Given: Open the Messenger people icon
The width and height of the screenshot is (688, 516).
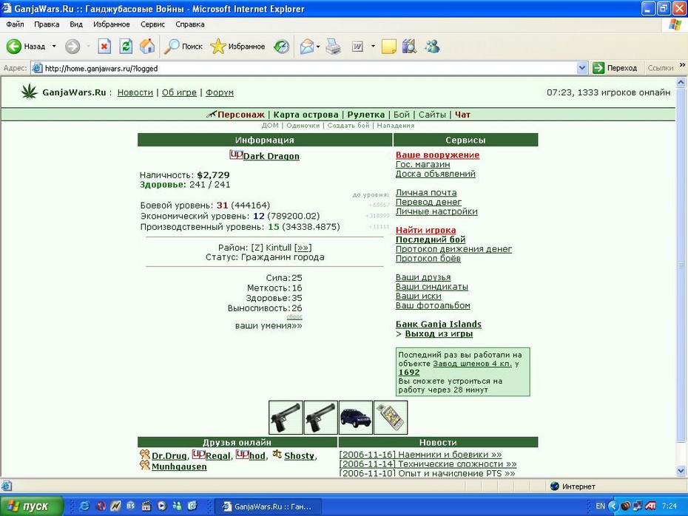Looking at the screenshot, I should coord(432,46).
